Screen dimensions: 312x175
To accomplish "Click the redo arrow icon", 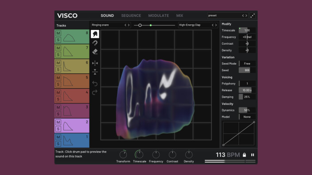I will (x=95, y=92).
